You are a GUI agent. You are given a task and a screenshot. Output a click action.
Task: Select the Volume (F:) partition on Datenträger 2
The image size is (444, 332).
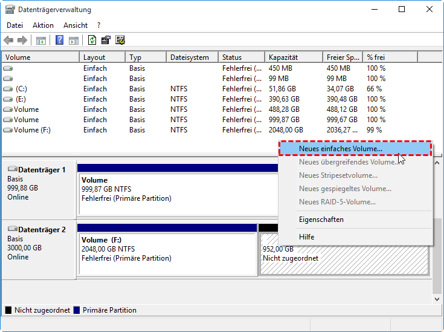click(x=167, y=254)
